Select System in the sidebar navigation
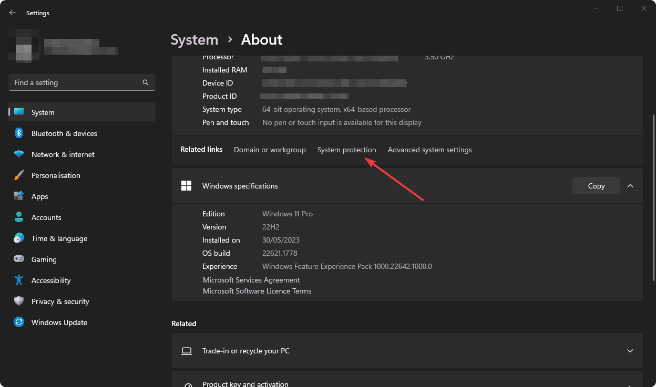The height and width of the screenshot is (387, 656). pos(43,112)
